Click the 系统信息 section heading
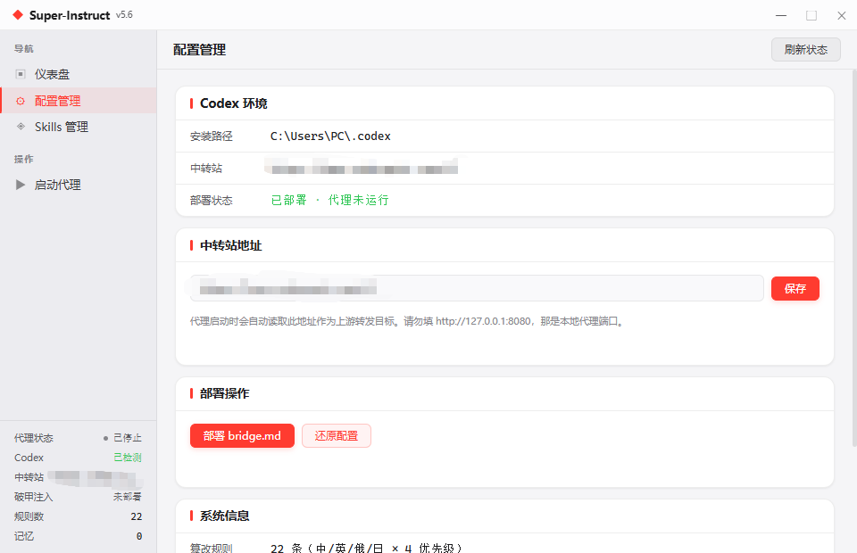 (x=225, y=516)
